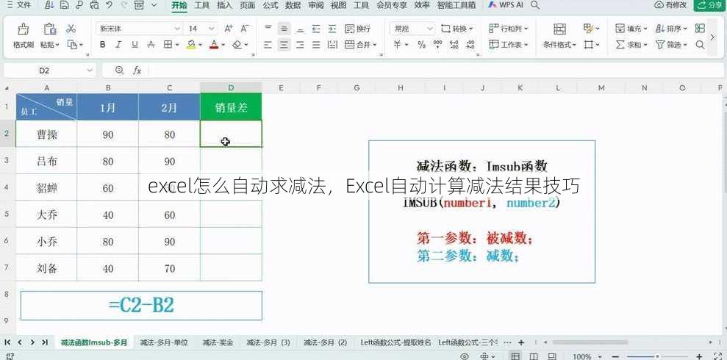Click the Undo arrow in quick access bar
The height and width of the screenshot is (360, 727).
point(109,5)
